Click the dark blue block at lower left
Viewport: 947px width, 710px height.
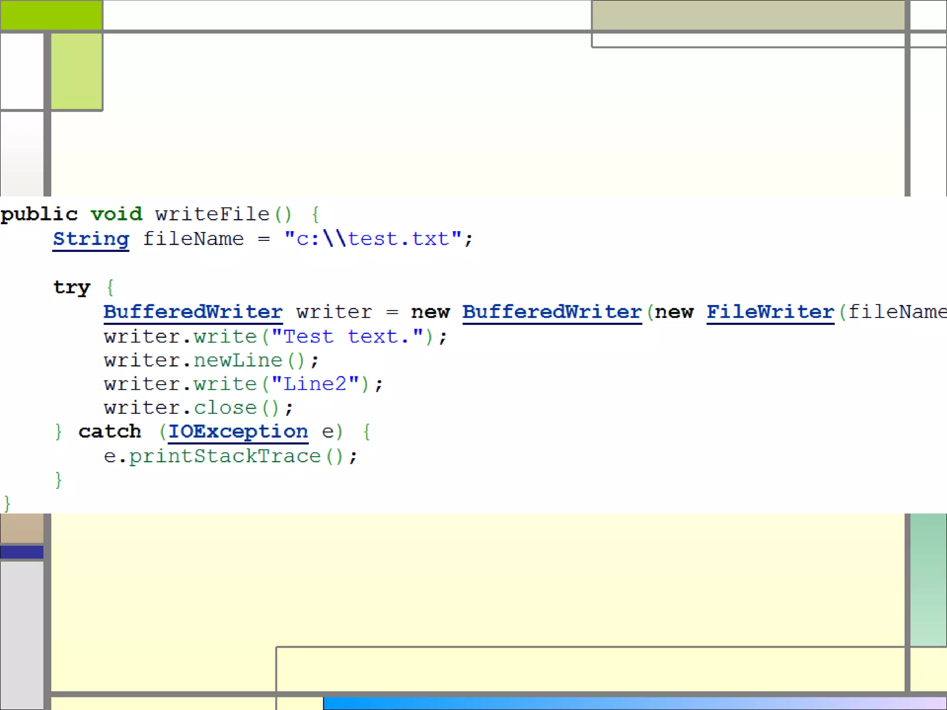tap(22, 552)
